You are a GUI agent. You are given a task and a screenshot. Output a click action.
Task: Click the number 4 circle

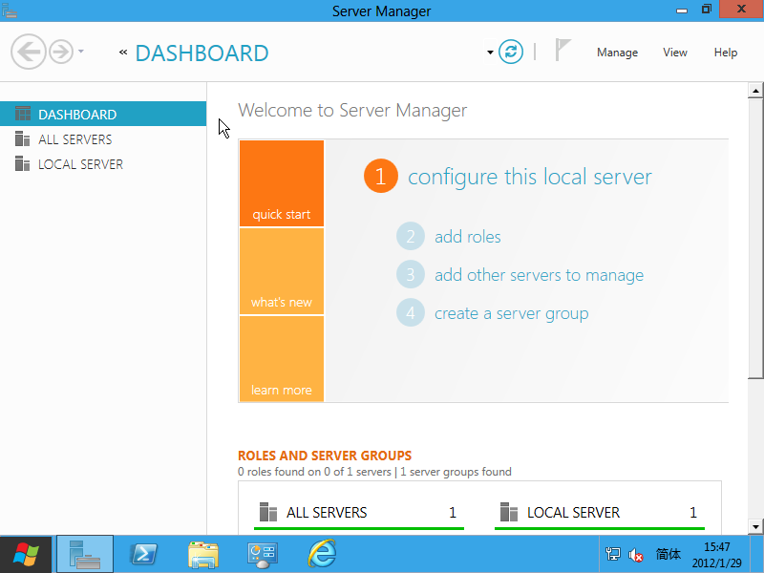(x=411, y=312)
